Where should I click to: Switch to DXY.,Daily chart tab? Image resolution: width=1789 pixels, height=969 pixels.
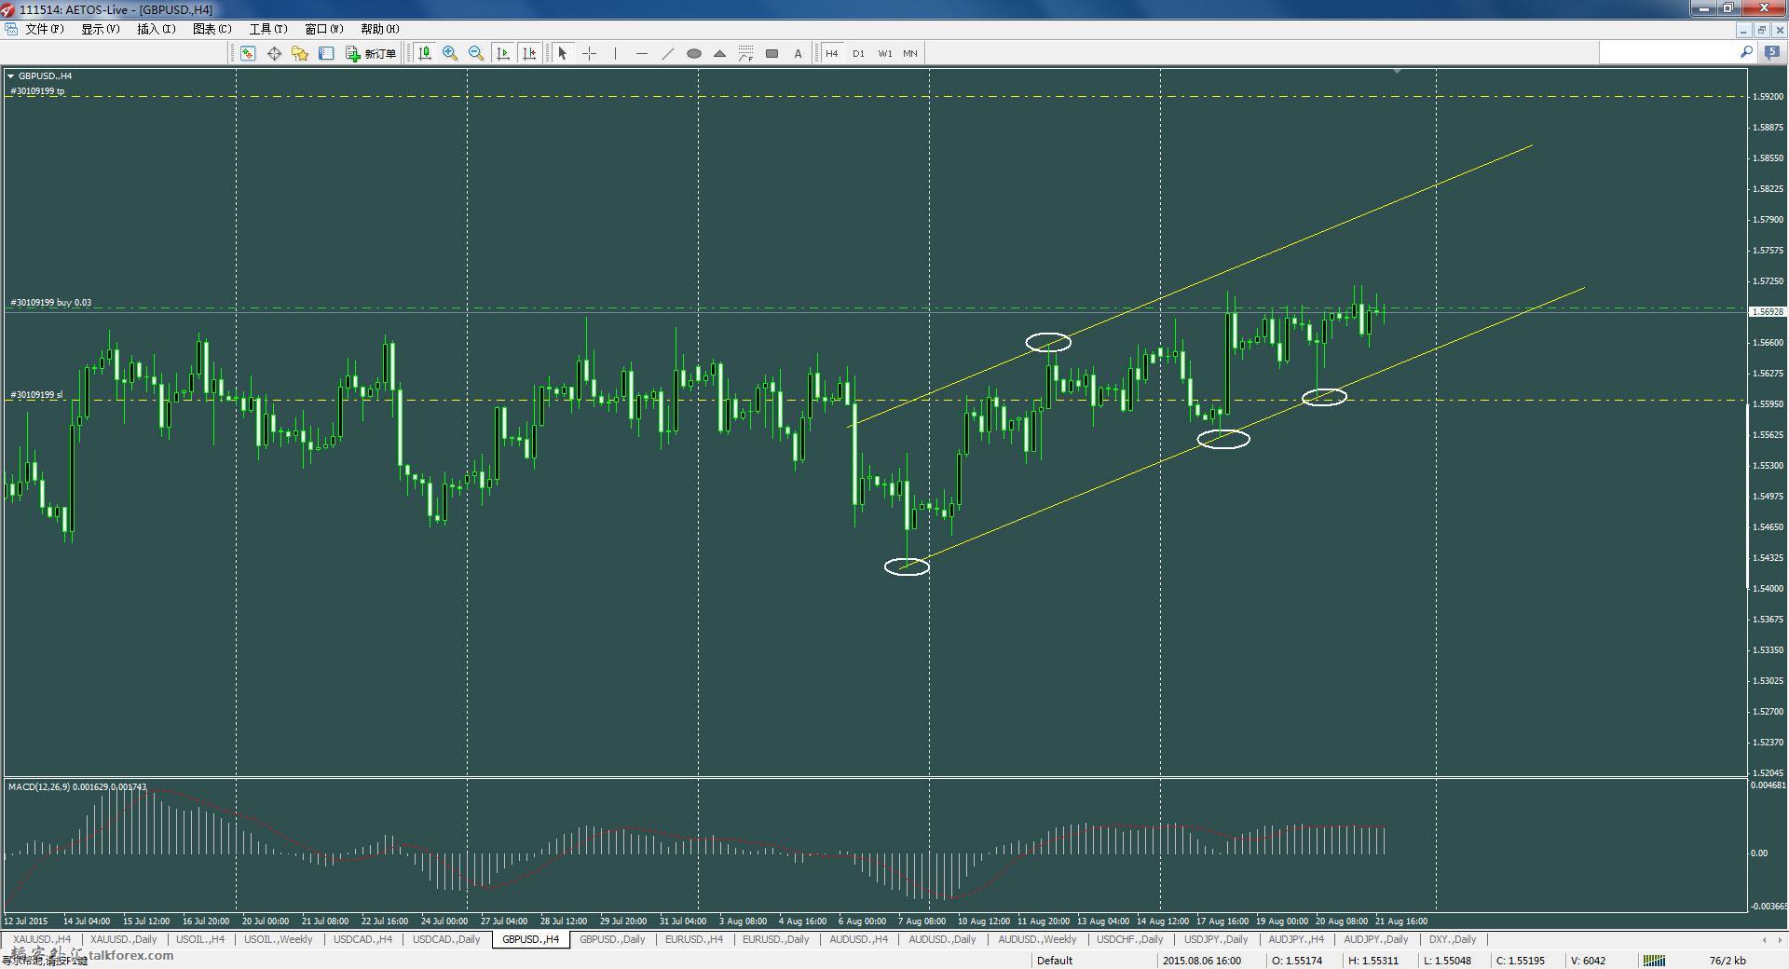(x=1453, y=939)
